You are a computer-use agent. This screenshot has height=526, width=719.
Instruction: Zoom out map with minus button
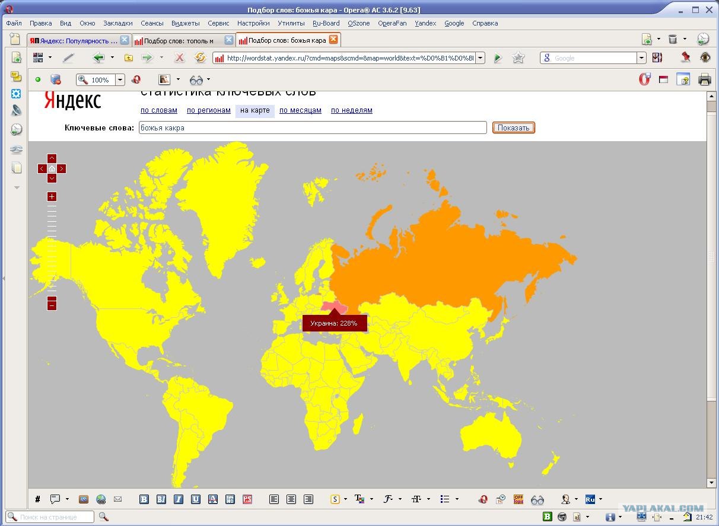coord(52,305)
